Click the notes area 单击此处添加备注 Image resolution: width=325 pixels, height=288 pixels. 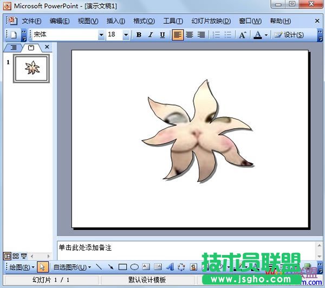(x=85, y=247)
